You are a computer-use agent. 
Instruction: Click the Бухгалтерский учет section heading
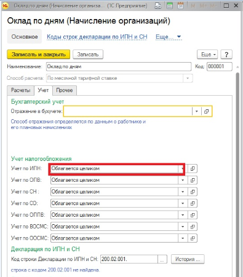click(x=38, y=101)
